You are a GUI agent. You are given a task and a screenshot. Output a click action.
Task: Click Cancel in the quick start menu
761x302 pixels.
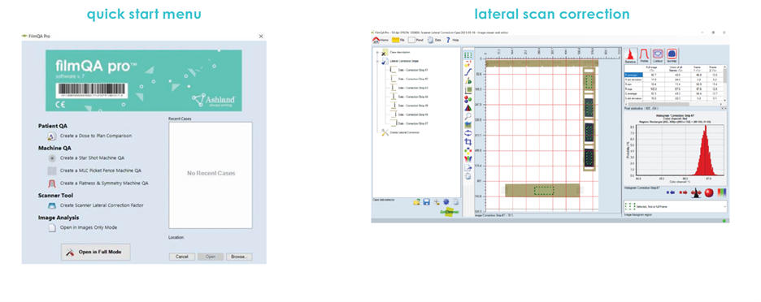click(x=181, y=257)
